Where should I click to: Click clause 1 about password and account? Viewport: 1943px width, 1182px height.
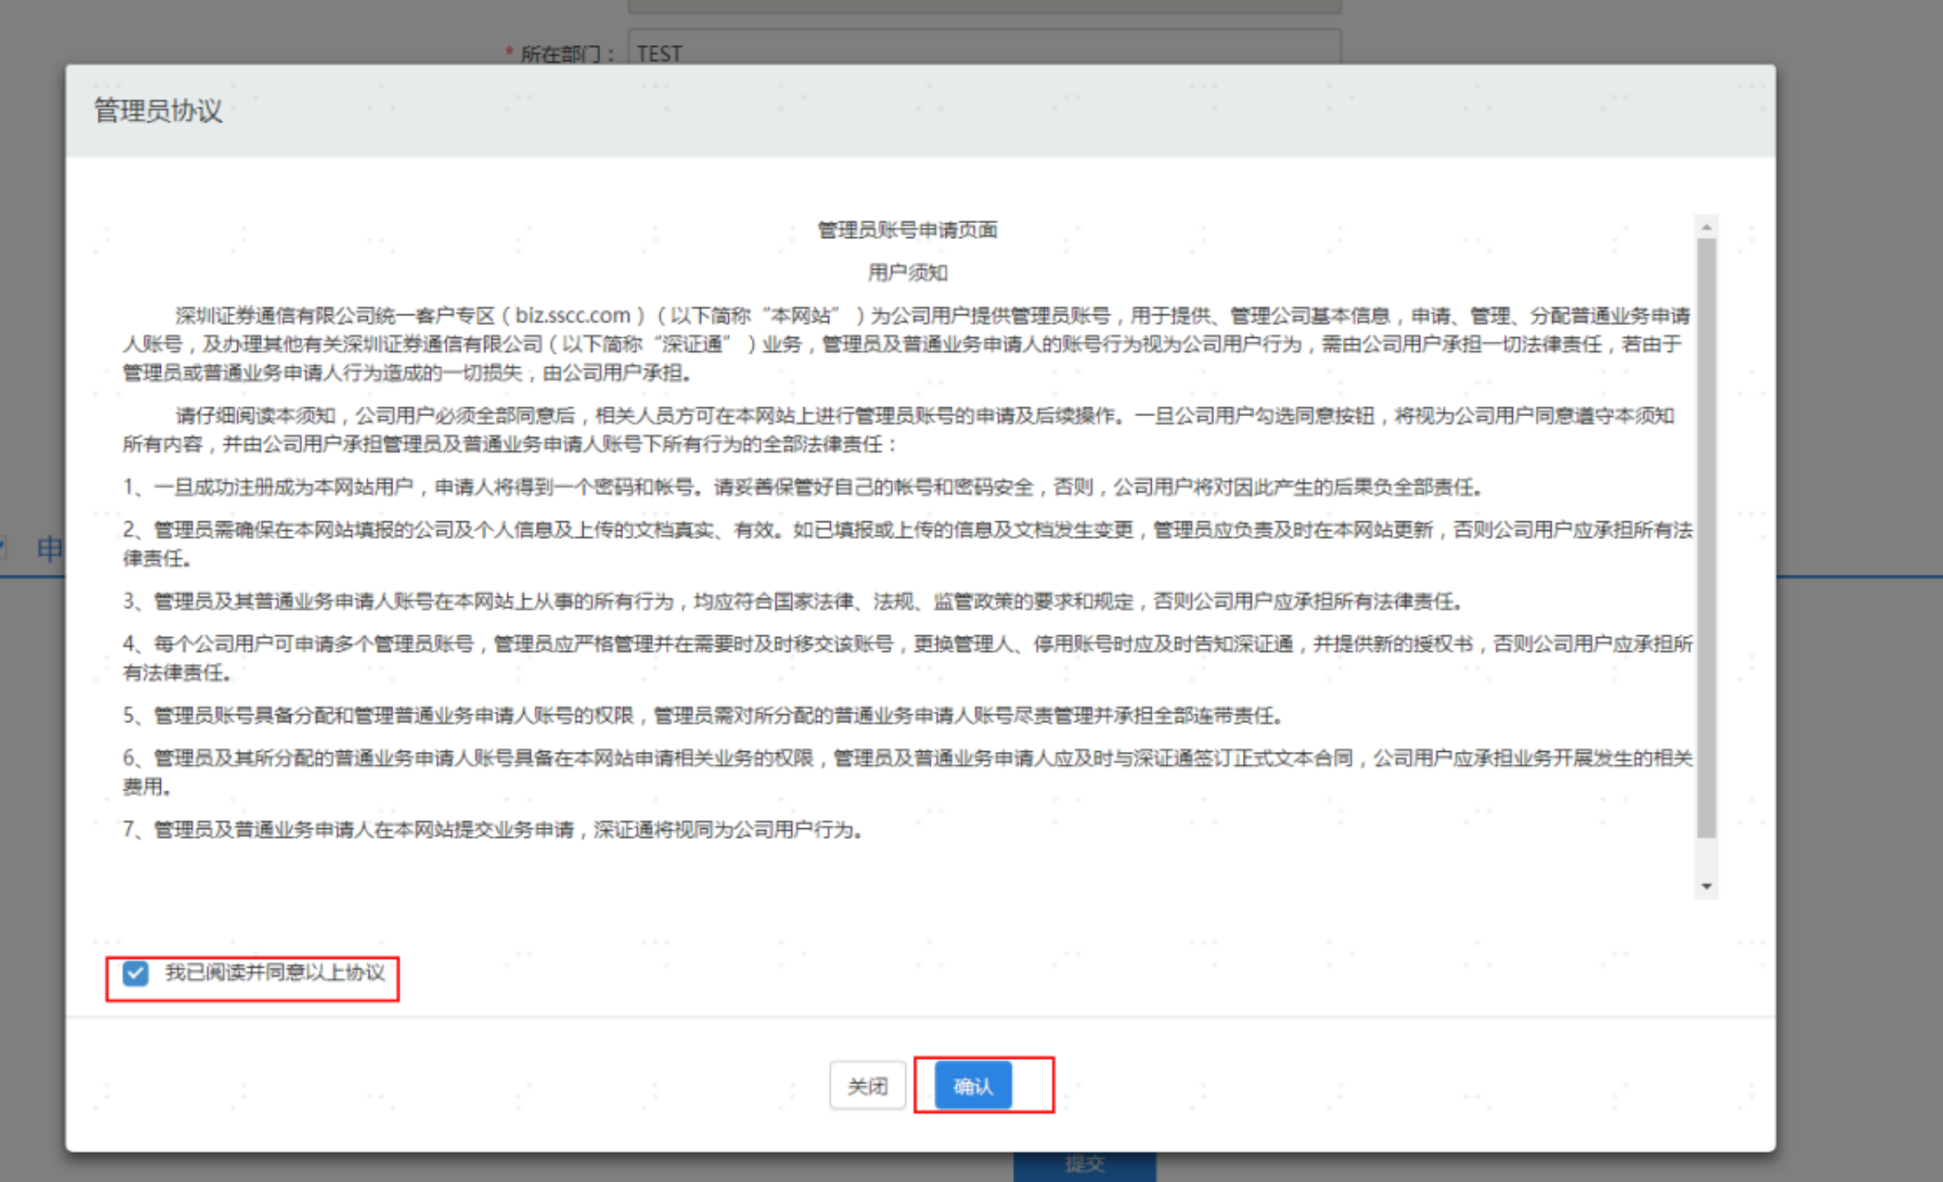click(803, 488)
